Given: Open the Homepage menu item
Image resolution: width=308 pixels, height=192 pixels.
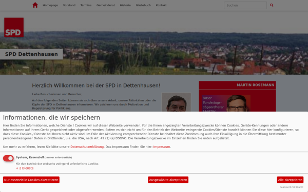Looking at the screenshot, I should pos(50,5).
